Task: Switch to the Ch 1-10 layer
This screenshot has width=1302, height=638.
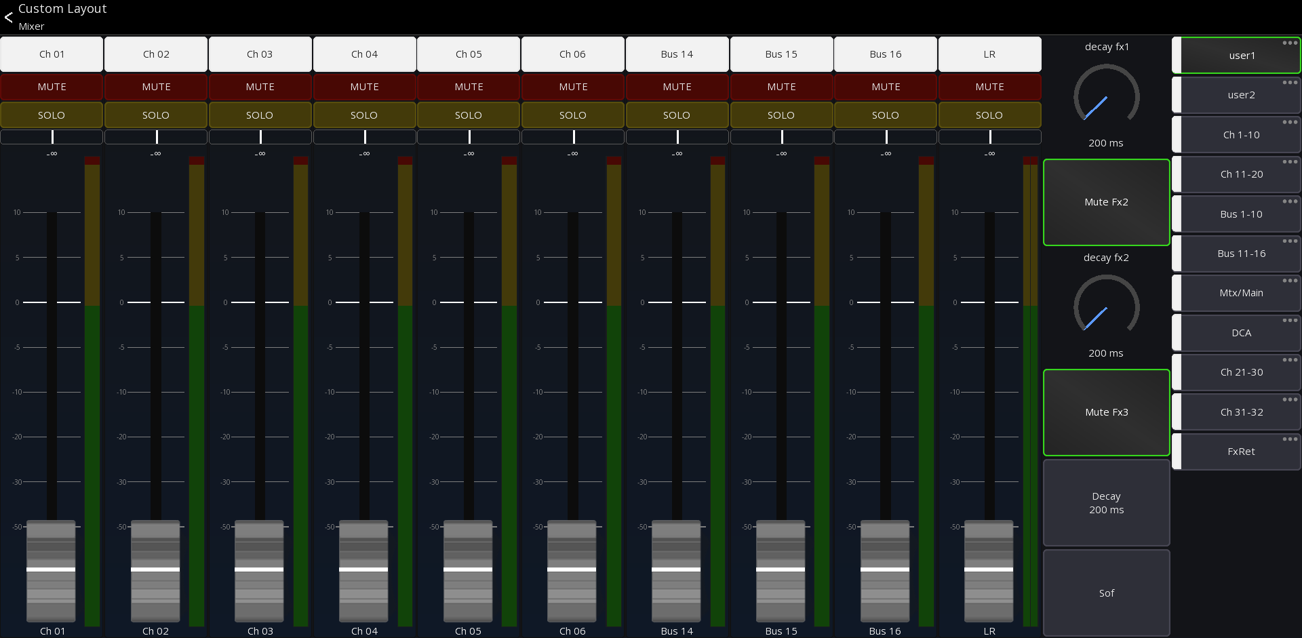Action: (1236, 135)
